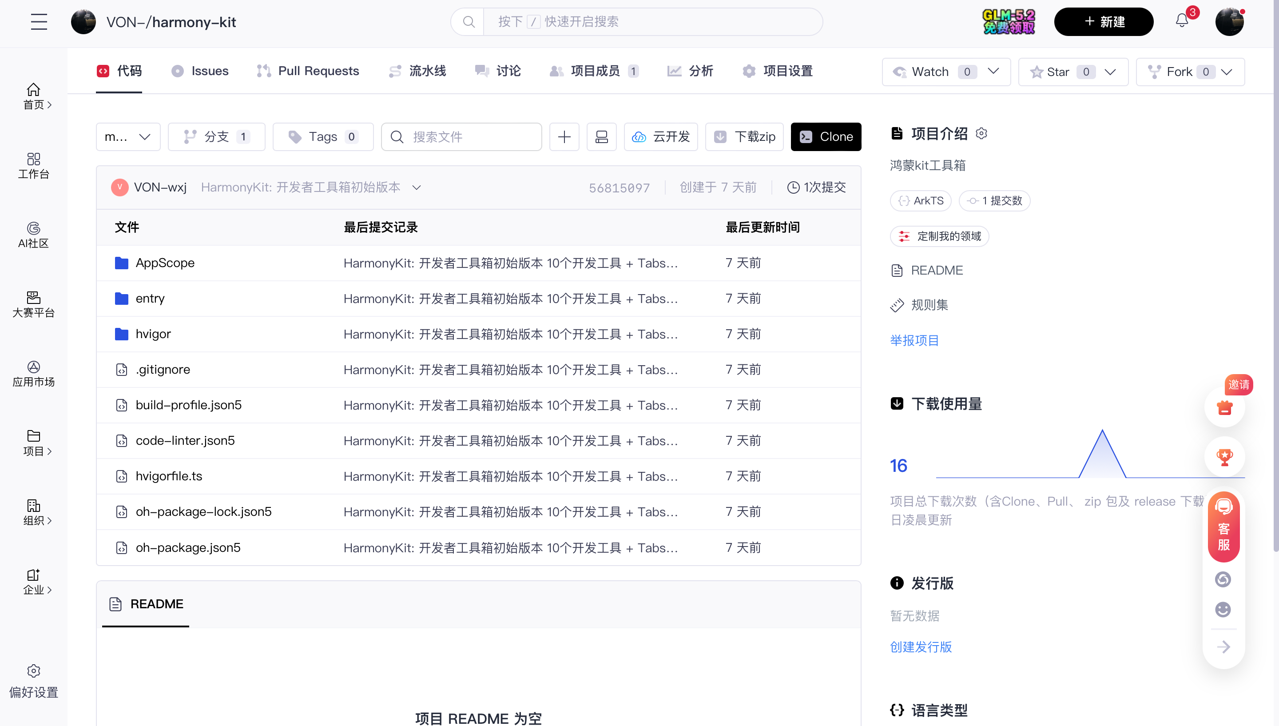Viewport: 1279px width, 726px height.
Task: Expand the commit message chevron
Action: pos(417,187)
